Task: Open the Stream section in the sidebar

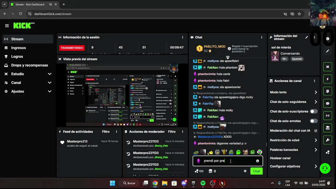Action: pyautogui.click(x=28, y=39)
